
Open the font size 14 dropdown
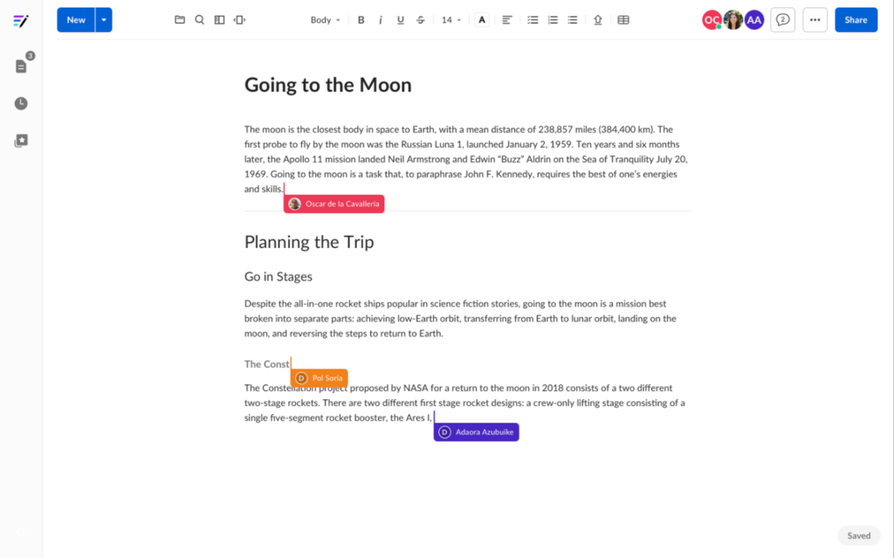click(x=451, y=20)
